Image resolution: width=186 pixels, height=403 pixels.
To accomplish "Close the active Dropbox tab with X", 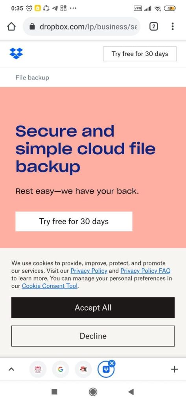I will point(112,363).
